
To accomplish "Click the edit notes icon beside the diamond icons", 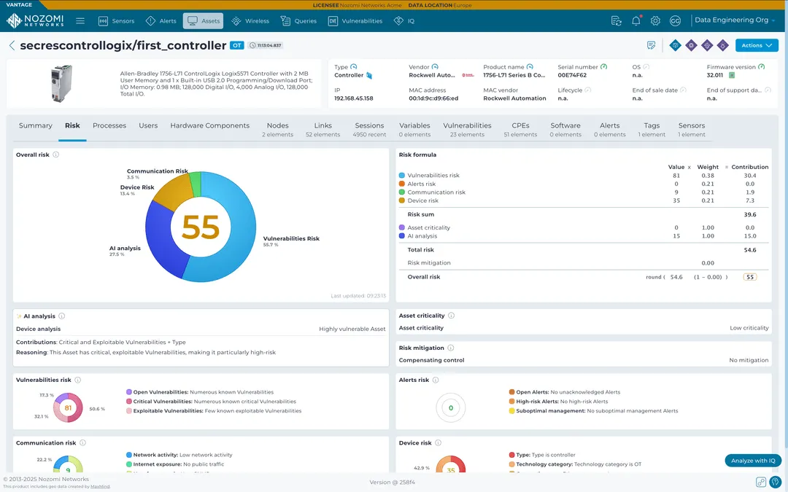I will pyautogui.click(x=652, y=45).
